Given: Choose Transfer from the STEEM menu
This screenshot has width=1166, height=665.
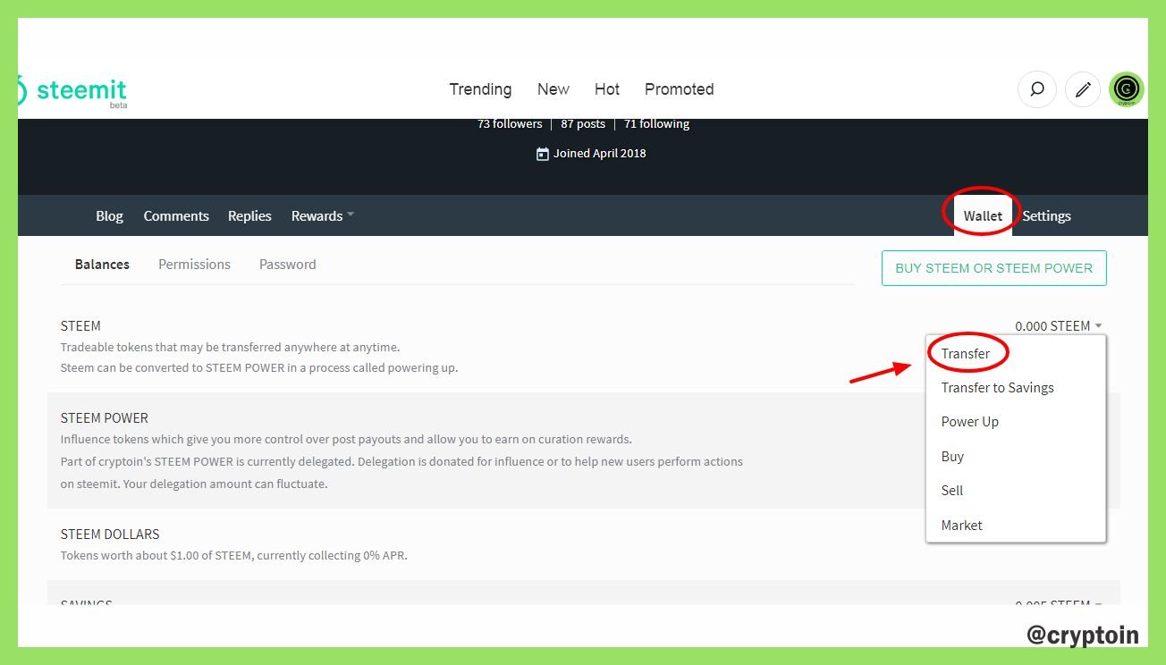Looking at the screenshot, I should pos(965,353).
